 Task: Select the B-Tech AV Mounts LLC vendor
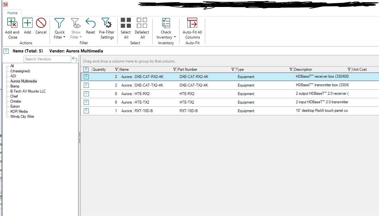pos(28,91)
